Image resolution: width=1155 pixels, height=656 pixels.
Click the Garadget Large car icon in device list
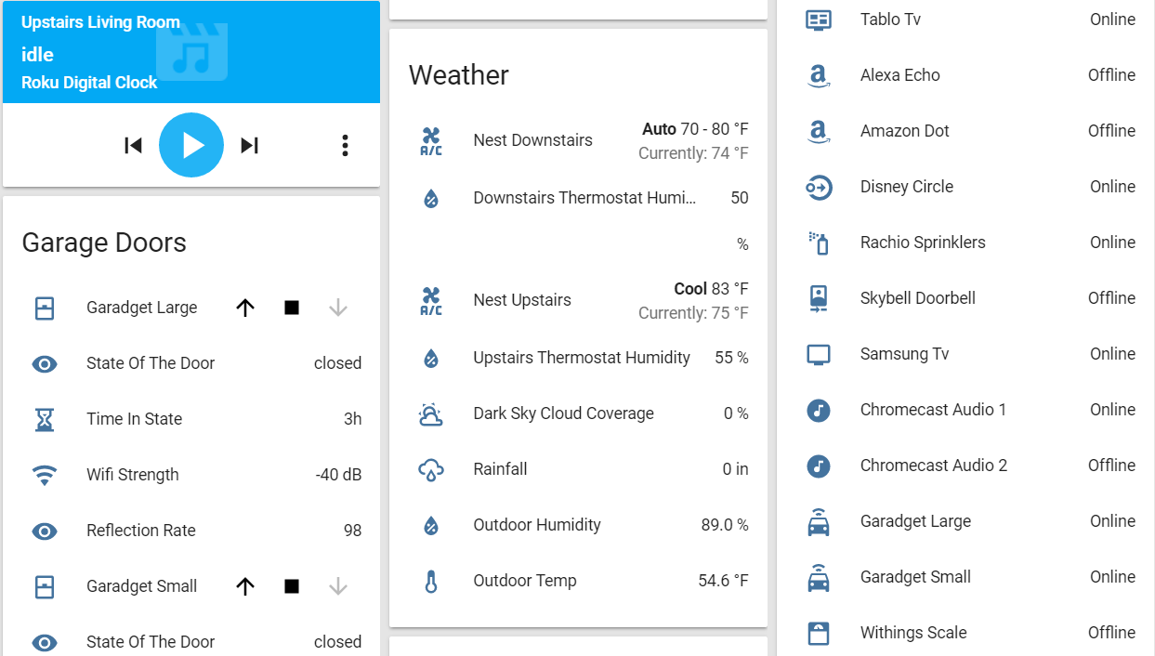[819, 521]
